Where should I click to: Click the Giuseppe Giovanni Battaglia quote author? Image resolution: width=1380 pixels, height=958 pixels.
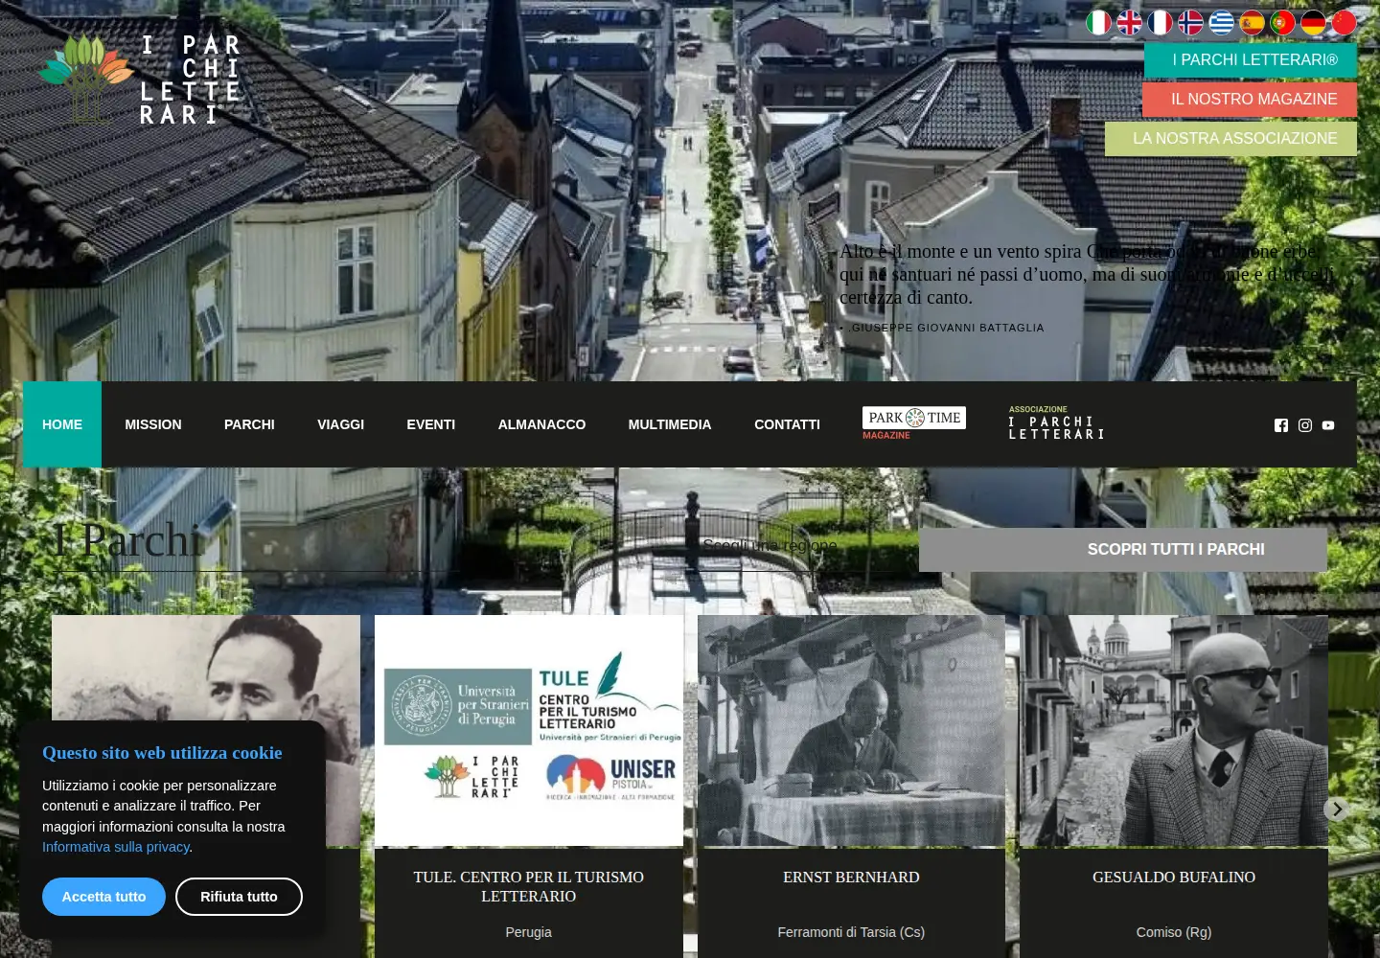click(x=947, y=328)
